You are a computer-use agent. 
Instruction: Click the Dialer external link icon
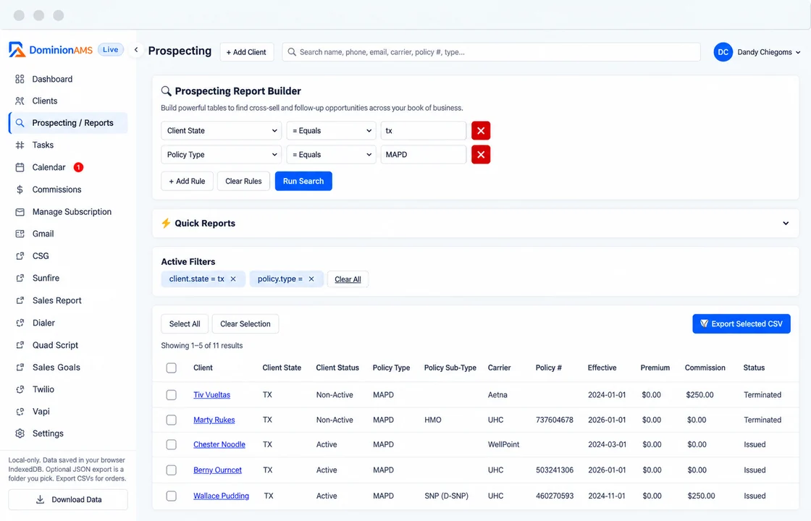point(20,323)
